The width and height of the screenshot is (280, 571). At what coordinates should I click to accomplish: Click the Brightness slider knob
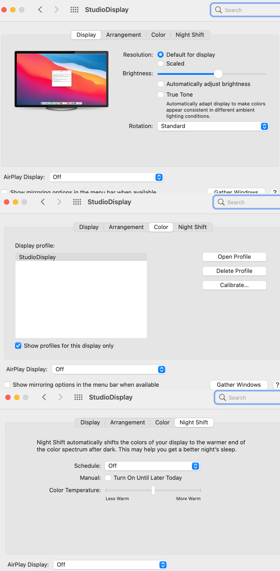coord(218,74)
